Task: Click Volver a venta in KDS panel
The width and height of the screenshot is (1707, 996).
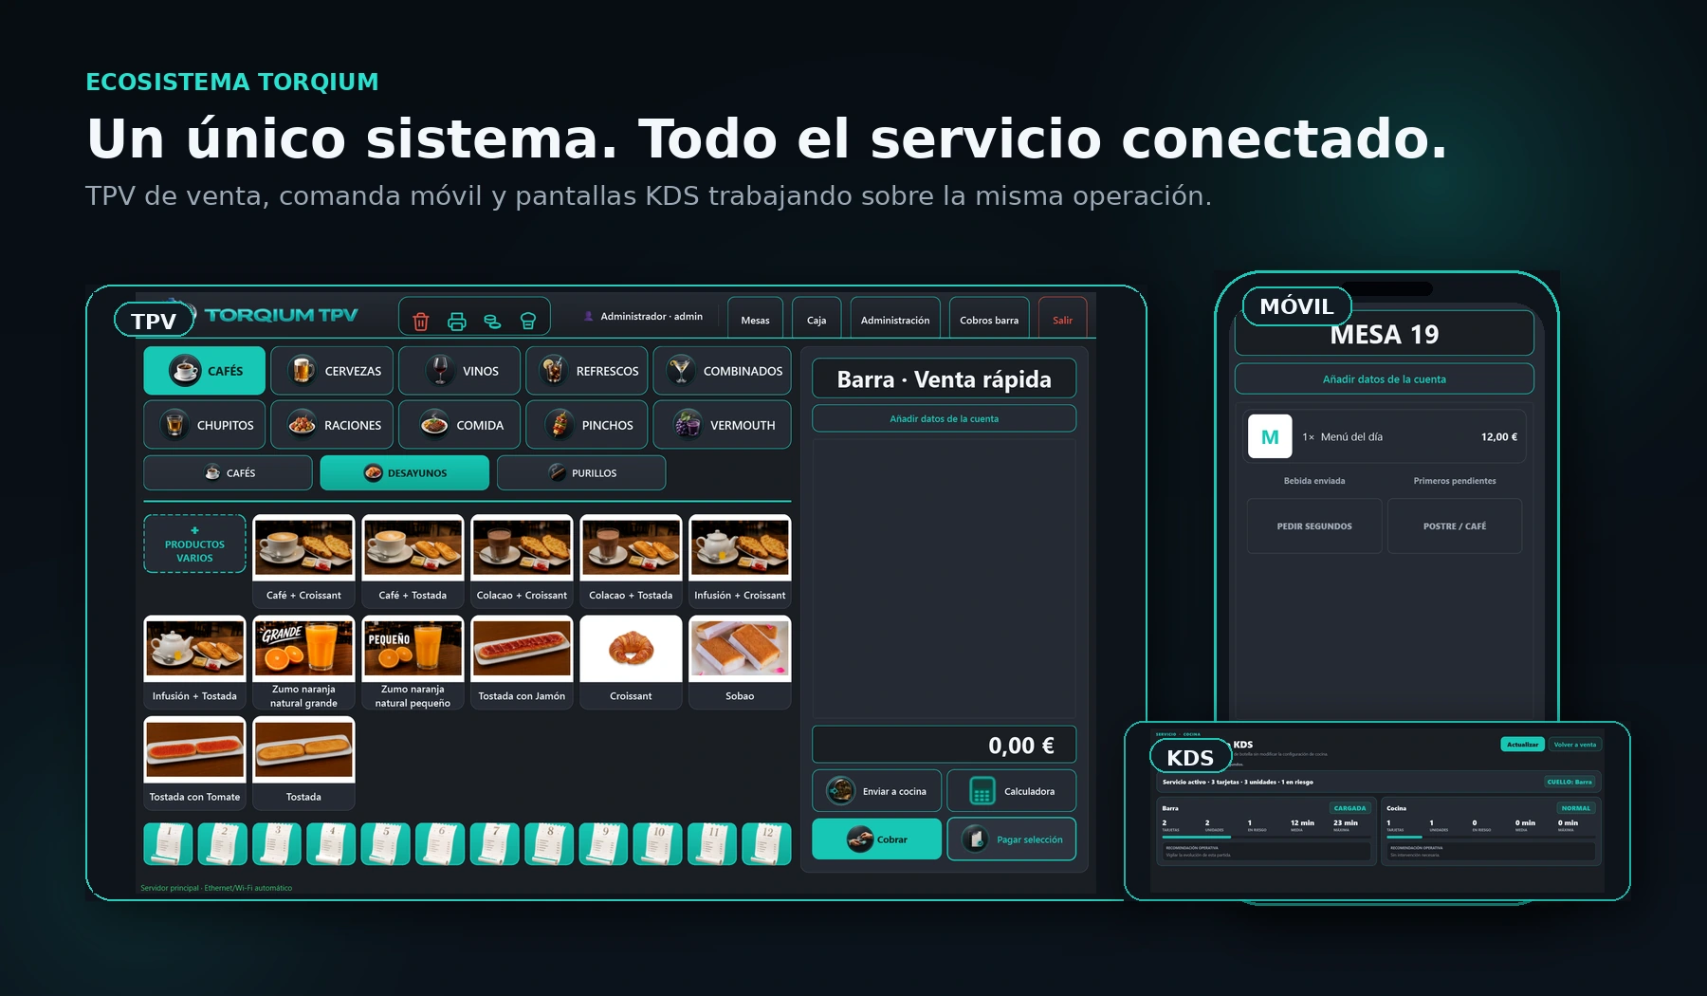Action: [x=1575, y=745]
